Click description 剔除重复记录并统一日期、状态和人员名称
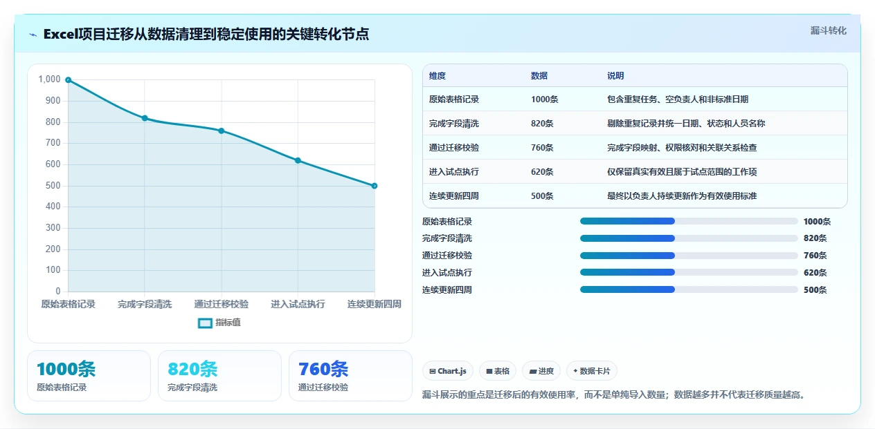This screenshot has width=875, height=429. tap(686, 124)
